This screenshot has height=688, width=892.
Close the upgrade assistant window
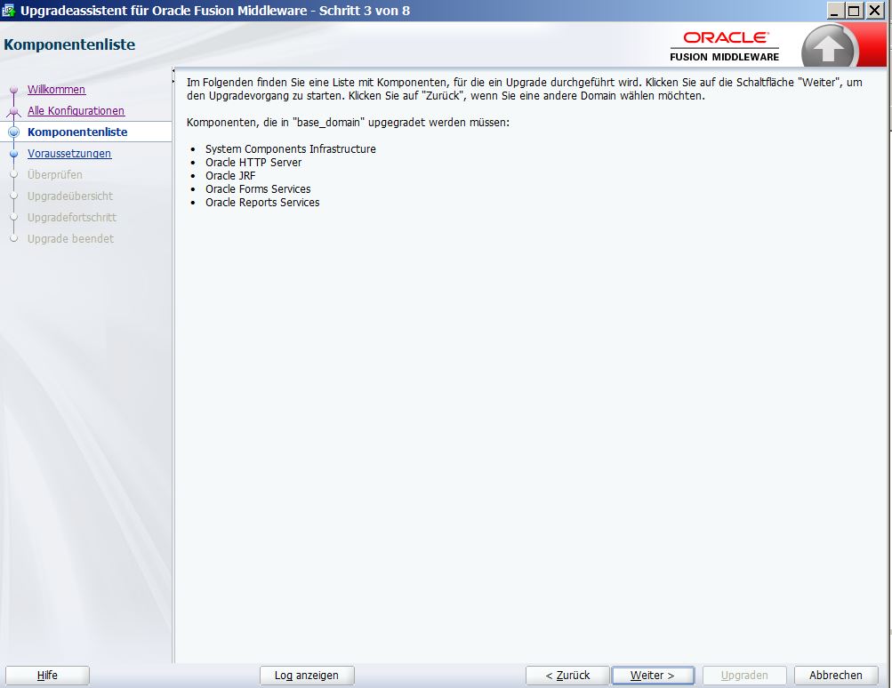click(x=874, y=11)
